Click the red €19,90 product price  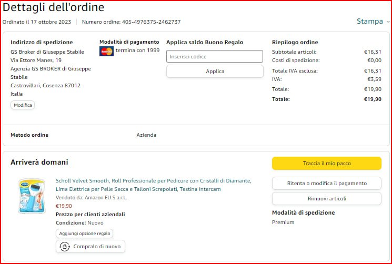64,206
